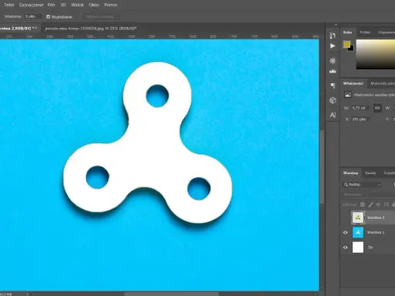
Task: Select the Warstwa 2 layer thumbnail
Action: 358,217
